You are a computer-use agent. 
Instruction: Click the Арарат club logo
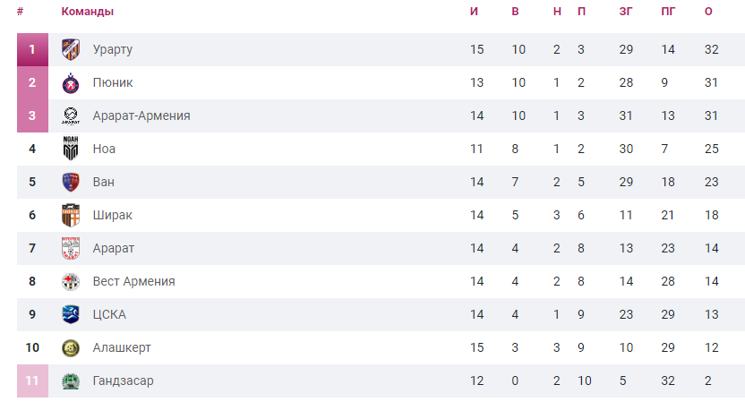coord(71,248)
